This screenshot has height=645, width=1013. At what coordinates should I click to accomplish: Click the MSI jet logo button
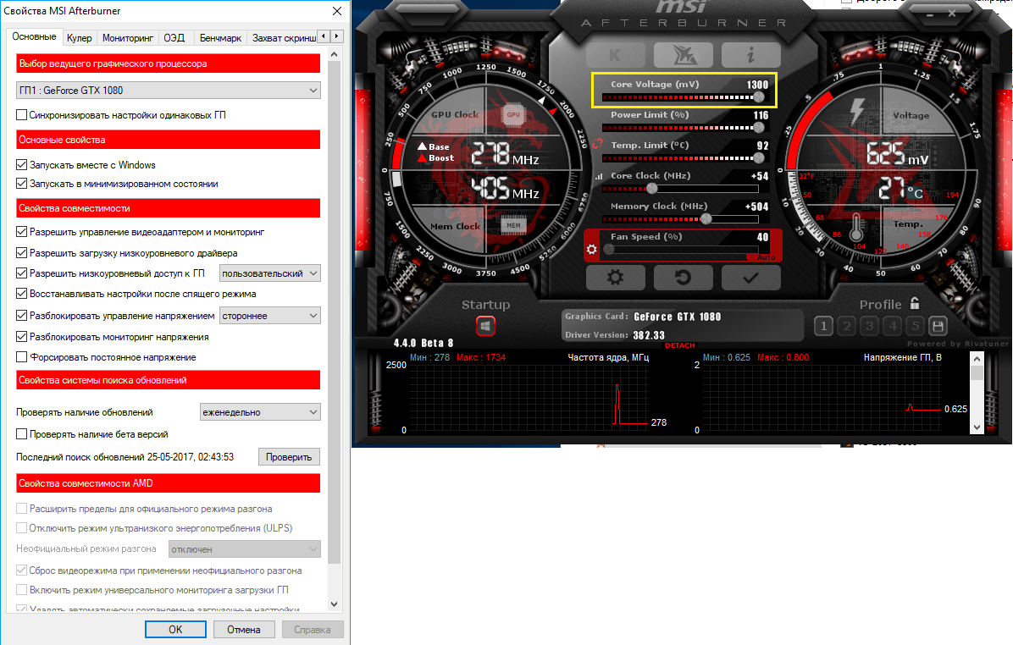684,55
